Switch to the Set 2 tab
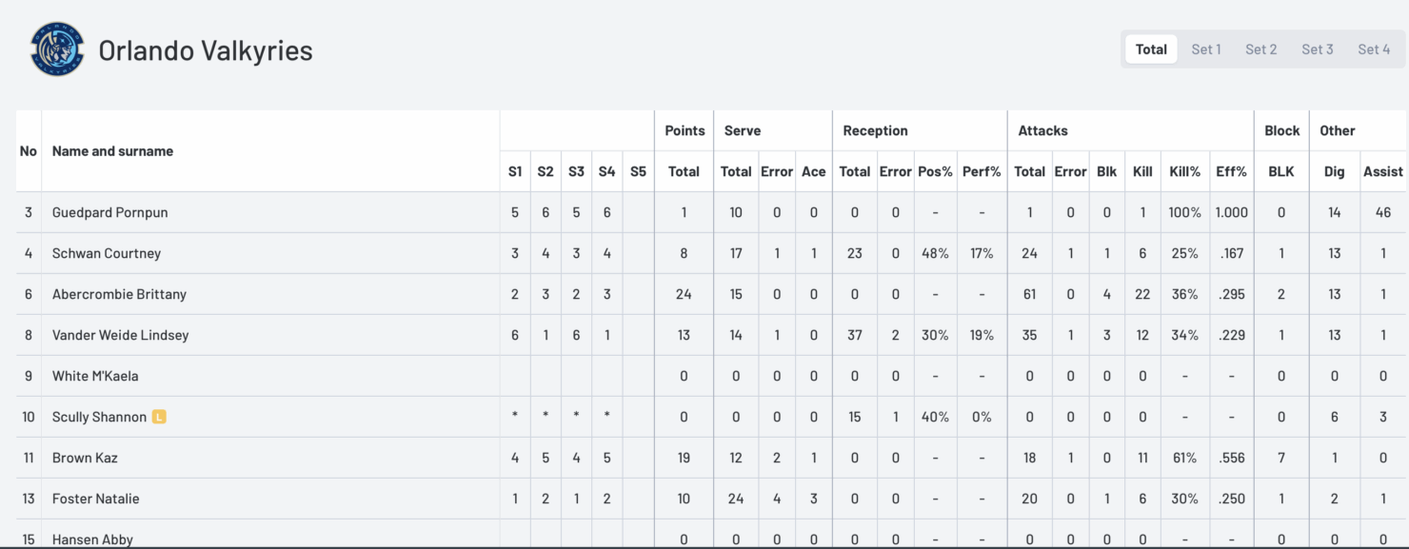 coord(1261,49)
